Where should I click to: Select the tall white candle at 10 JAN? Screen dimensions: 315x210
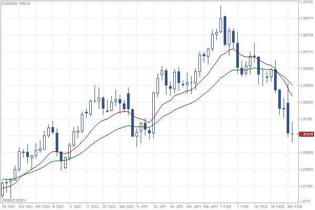pos(153,113)
